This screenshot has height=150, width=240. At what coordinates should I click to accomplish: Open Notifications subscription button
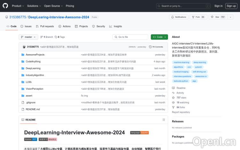click(x=179, y=17)
